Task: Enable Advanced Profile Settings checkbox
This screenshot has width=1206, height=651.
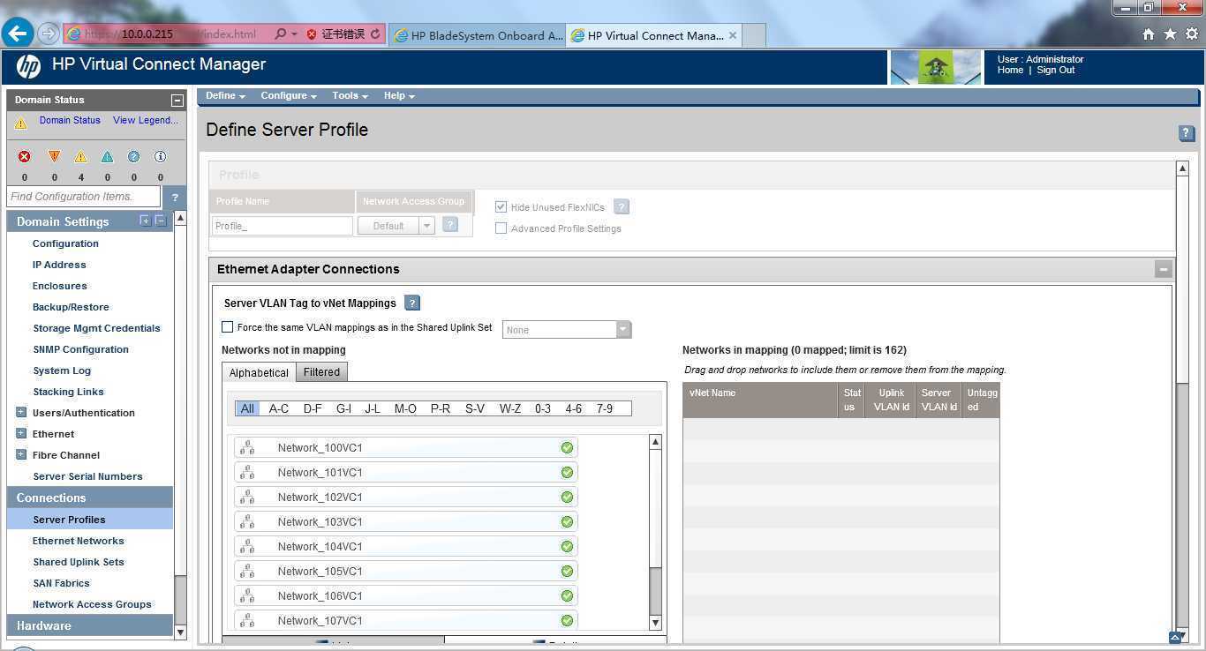Action: click(501, 228)
